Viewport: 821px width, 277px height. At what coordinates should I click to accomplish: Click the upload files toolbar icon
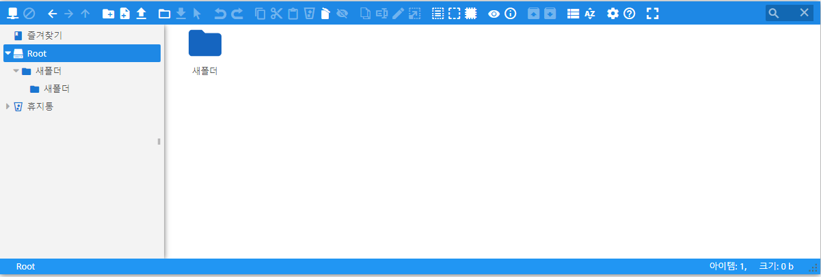coord(141,13)
